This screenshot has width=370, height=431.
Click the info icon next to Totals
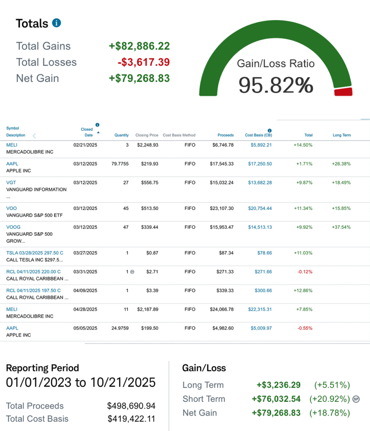tap(56, 23)
